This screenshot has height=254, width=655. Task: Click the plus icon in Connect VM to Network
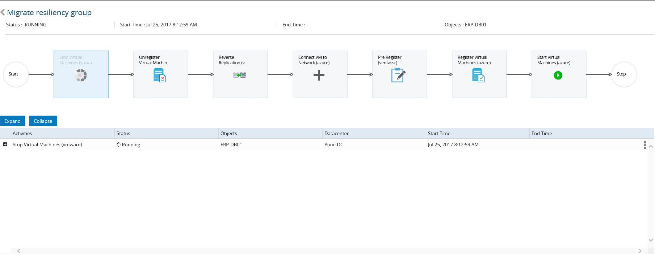tap(319, 75)
